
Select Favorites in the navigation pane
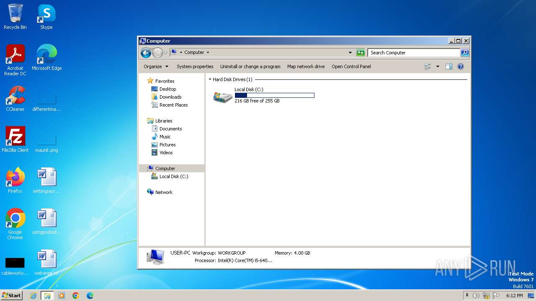(x=165, y=81)
